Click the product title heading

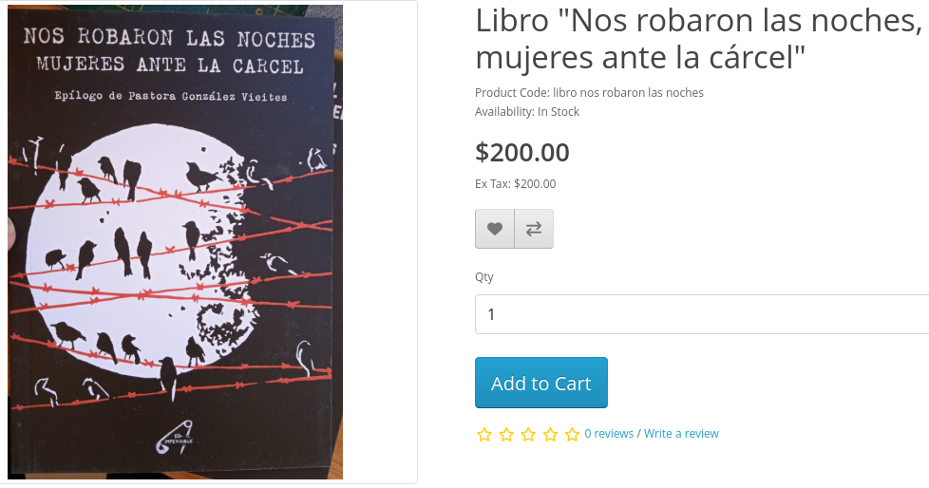coord(699,39)
